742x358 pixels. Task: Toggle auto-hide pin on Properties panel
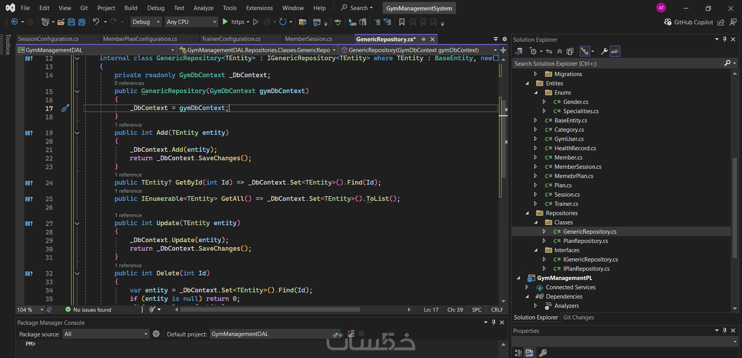pyautogui.click(x=725, y=331)
